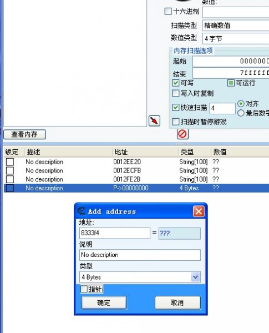
Task: Click the 地址 field containing 8333f4
Action: (115, 233)
